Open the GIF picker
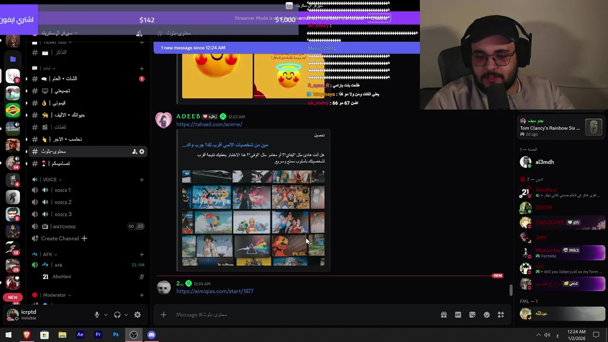Screen dimensions: 608x342 click(x=458, y=314)
